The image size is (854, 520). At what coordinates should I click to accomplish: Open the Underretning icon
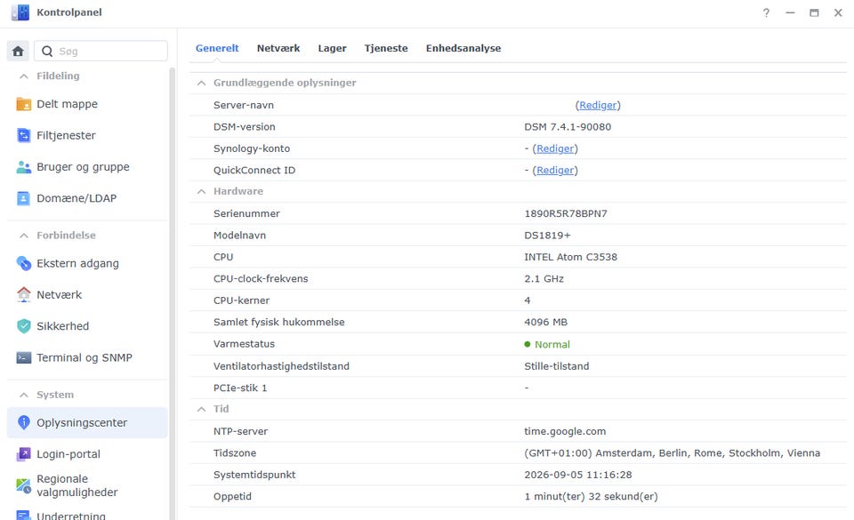[23, 515]
